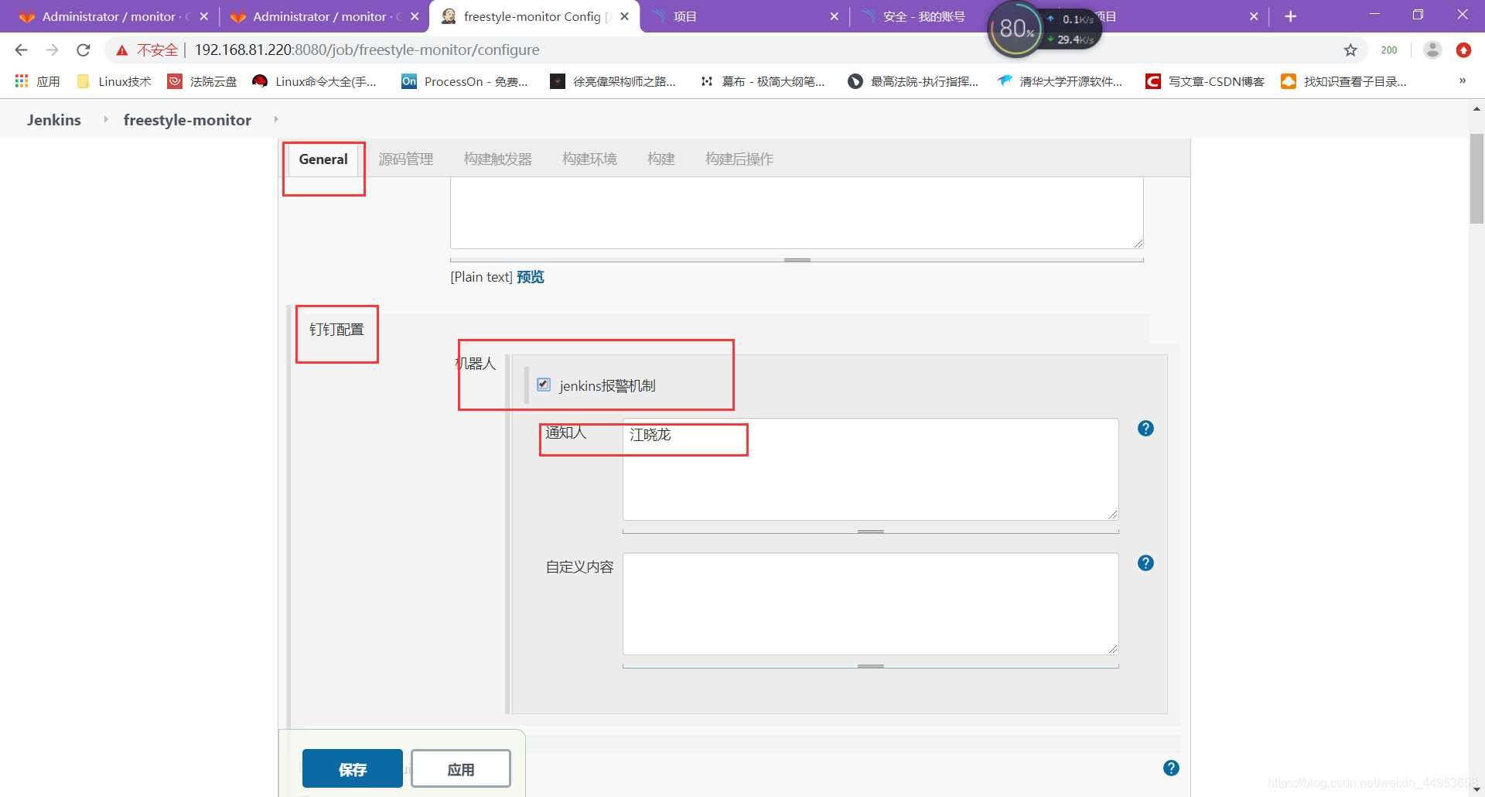Click the 应用 apply button

461,768
